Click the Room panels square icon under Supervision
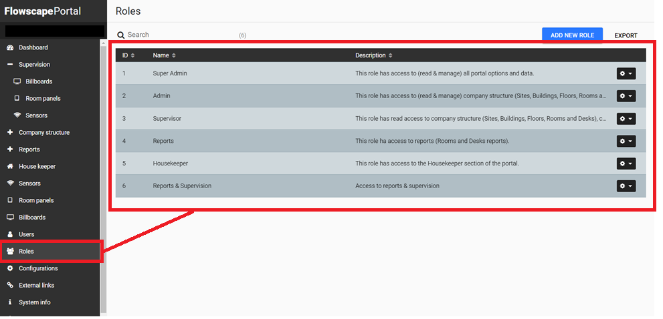Image resolution: width=663 pixels, height=319 pixels. click(x=17, y=98)
